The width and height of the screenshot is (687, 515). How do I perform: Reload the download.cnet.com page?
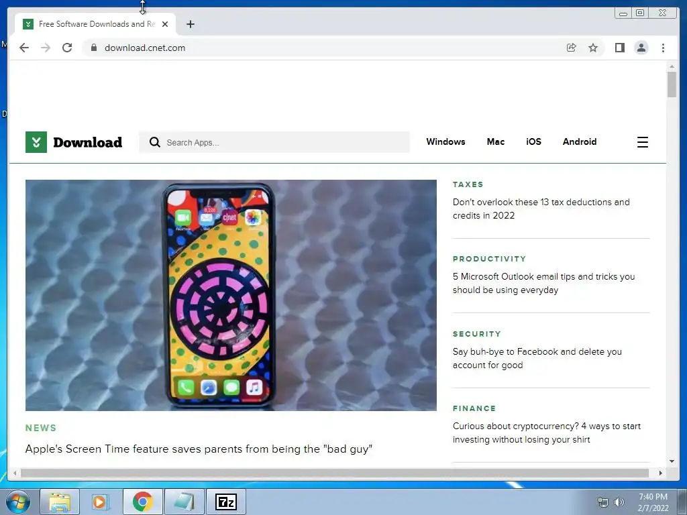tap(67, 48)
